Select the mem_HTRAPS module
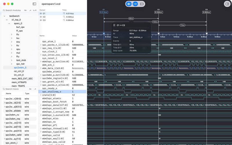 (x=19, y=82)
